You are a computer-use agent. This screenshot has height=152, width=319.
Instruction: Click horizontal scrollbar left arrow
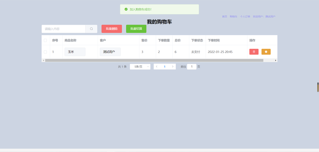tap(43, 60)
